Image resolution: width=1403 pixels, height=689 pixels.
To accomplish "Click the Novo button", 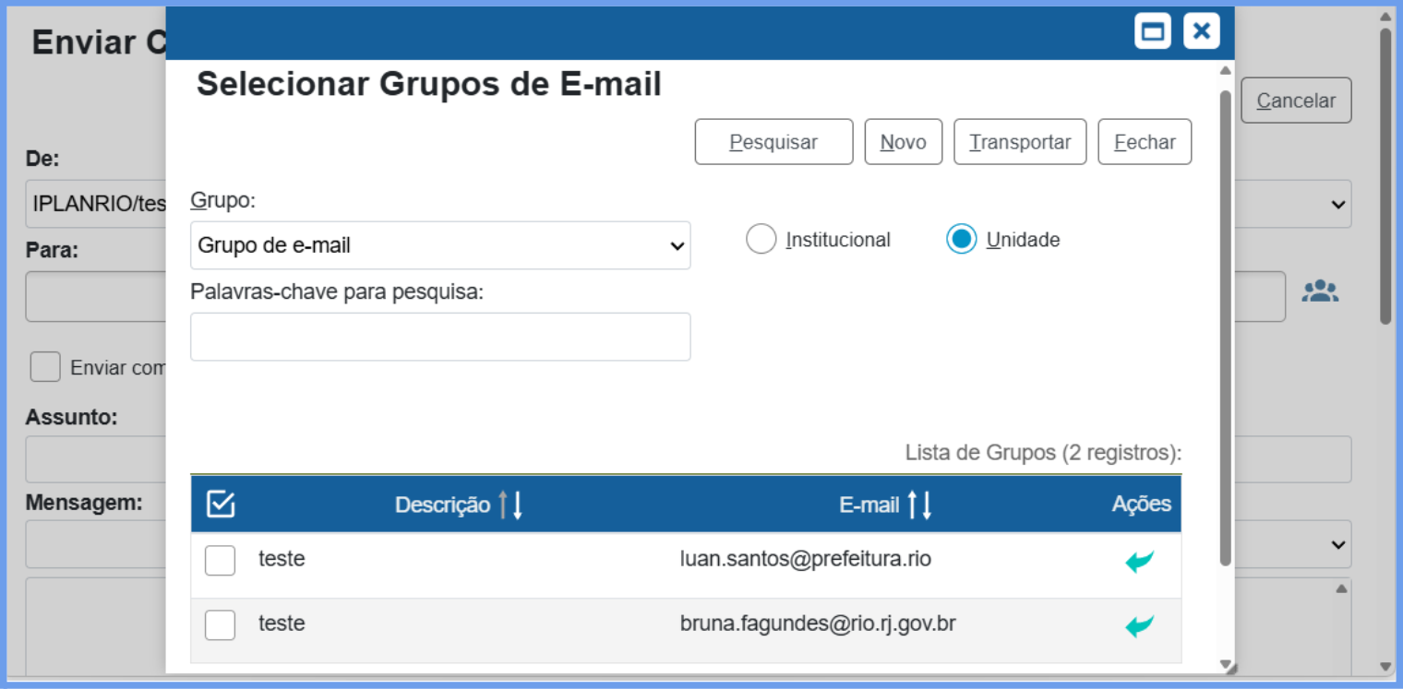I will pyautogui.click(x=903, y=142).
